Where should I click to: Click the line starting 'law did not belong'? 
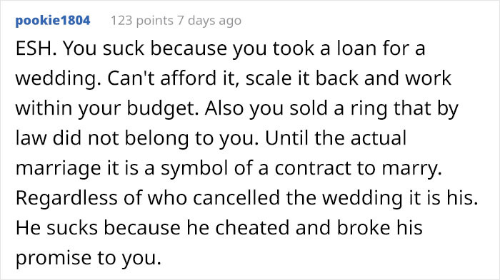[x=211, y=138]
